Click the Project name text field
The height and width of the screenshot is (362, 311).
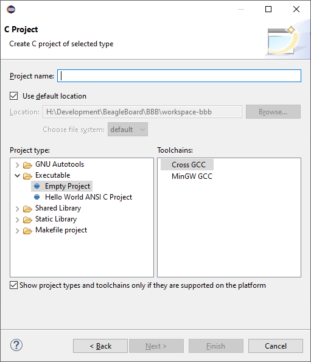[179, 75]
